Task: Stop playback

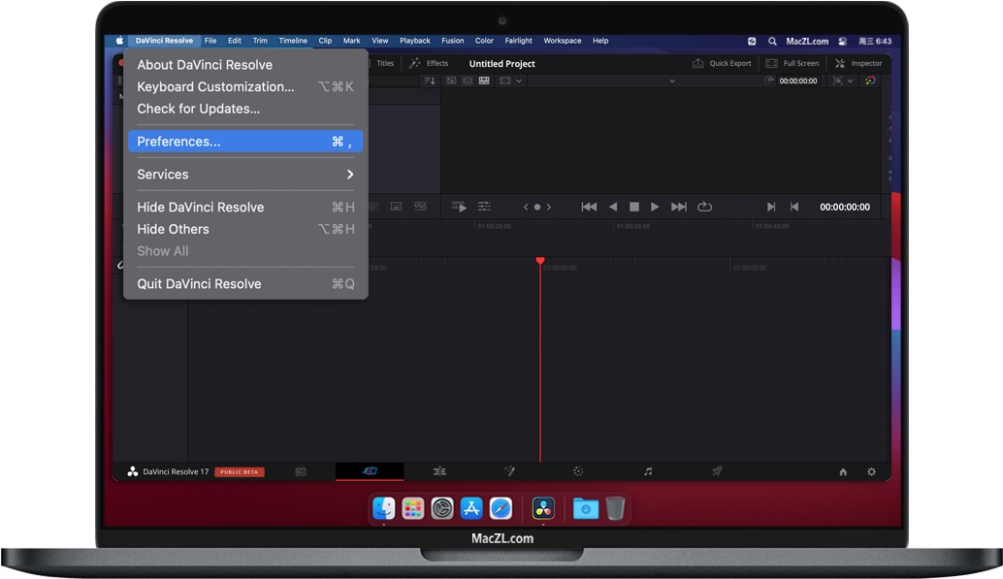Action: click(x=634, y=207)
